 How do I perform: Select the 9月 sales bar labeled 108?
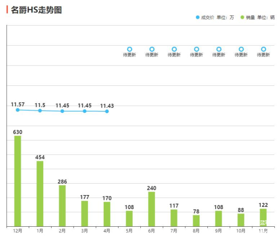point(218,218)
